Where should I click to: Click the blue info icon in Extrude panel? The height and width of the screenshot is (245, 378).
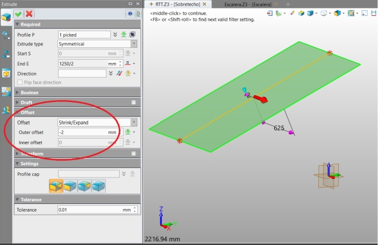130,14
